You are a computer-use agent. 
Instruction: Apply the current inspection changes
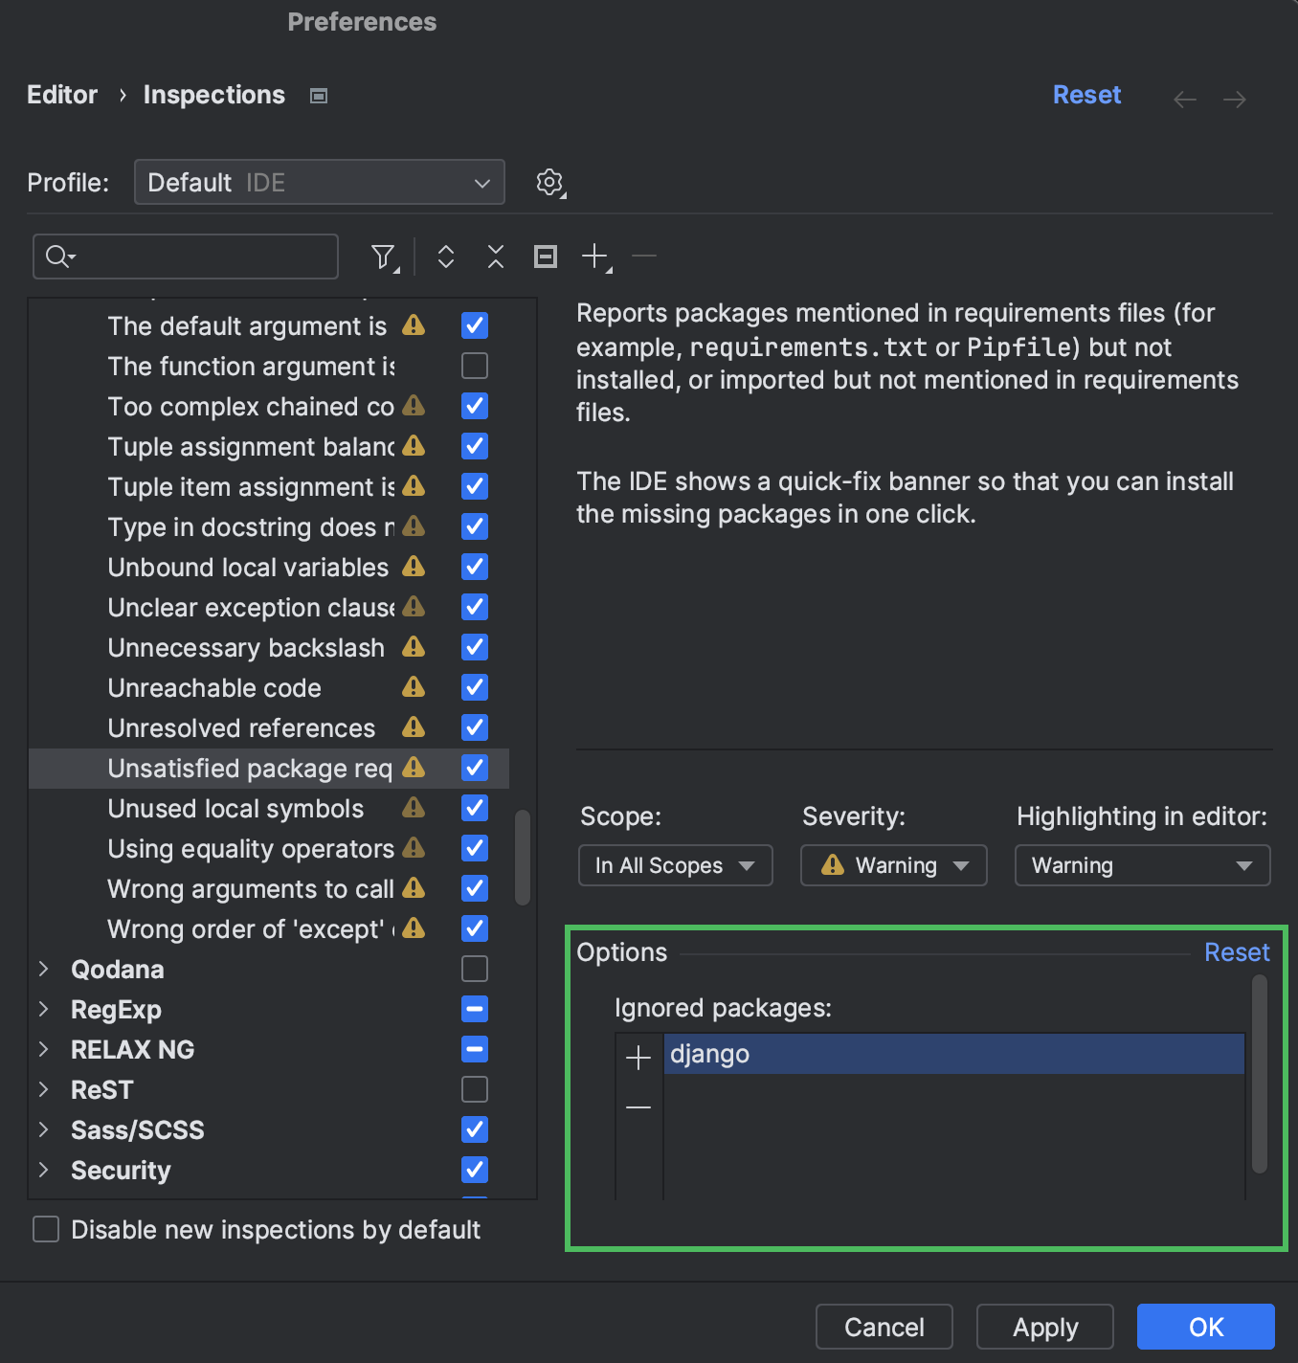[1043, 1327]
